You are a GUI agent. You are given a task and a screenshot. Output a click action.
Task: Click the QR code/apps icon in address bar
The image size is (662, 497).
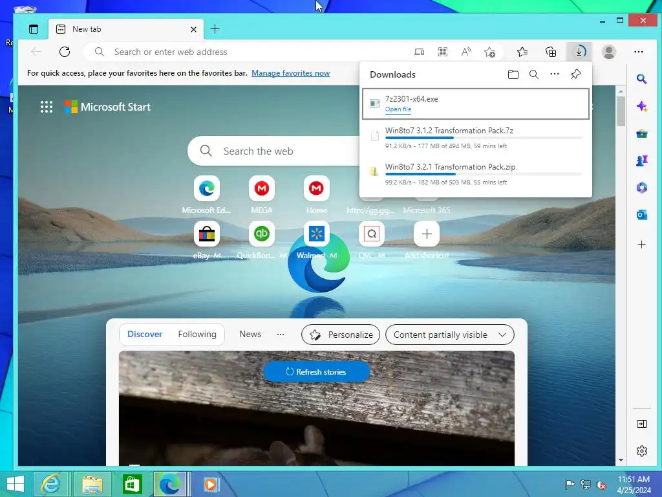pos(442,52)
